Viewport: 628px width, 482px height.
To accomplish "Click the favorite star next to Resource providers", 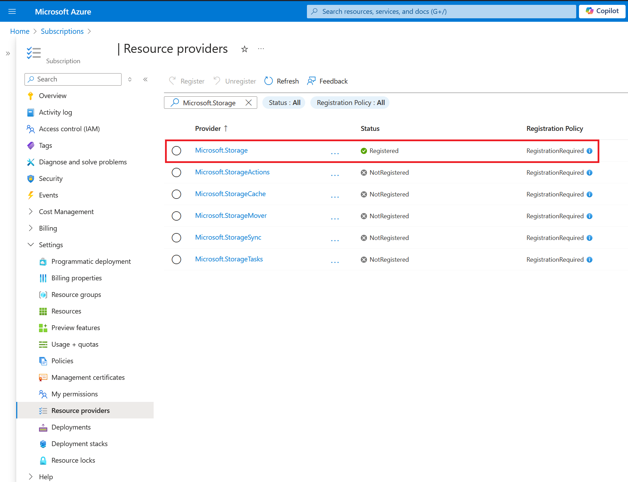I will (244, 49).
